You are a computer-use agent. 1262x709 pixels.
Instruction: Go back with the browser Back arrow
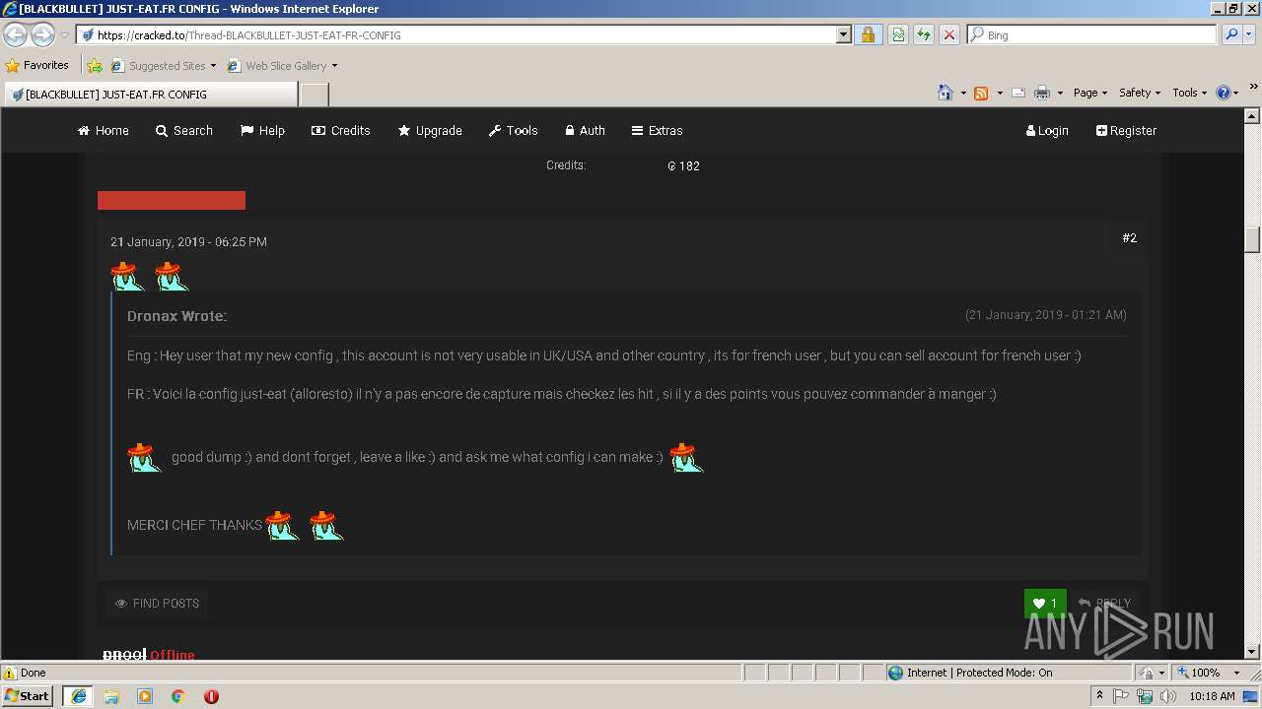tap(16, 34)
